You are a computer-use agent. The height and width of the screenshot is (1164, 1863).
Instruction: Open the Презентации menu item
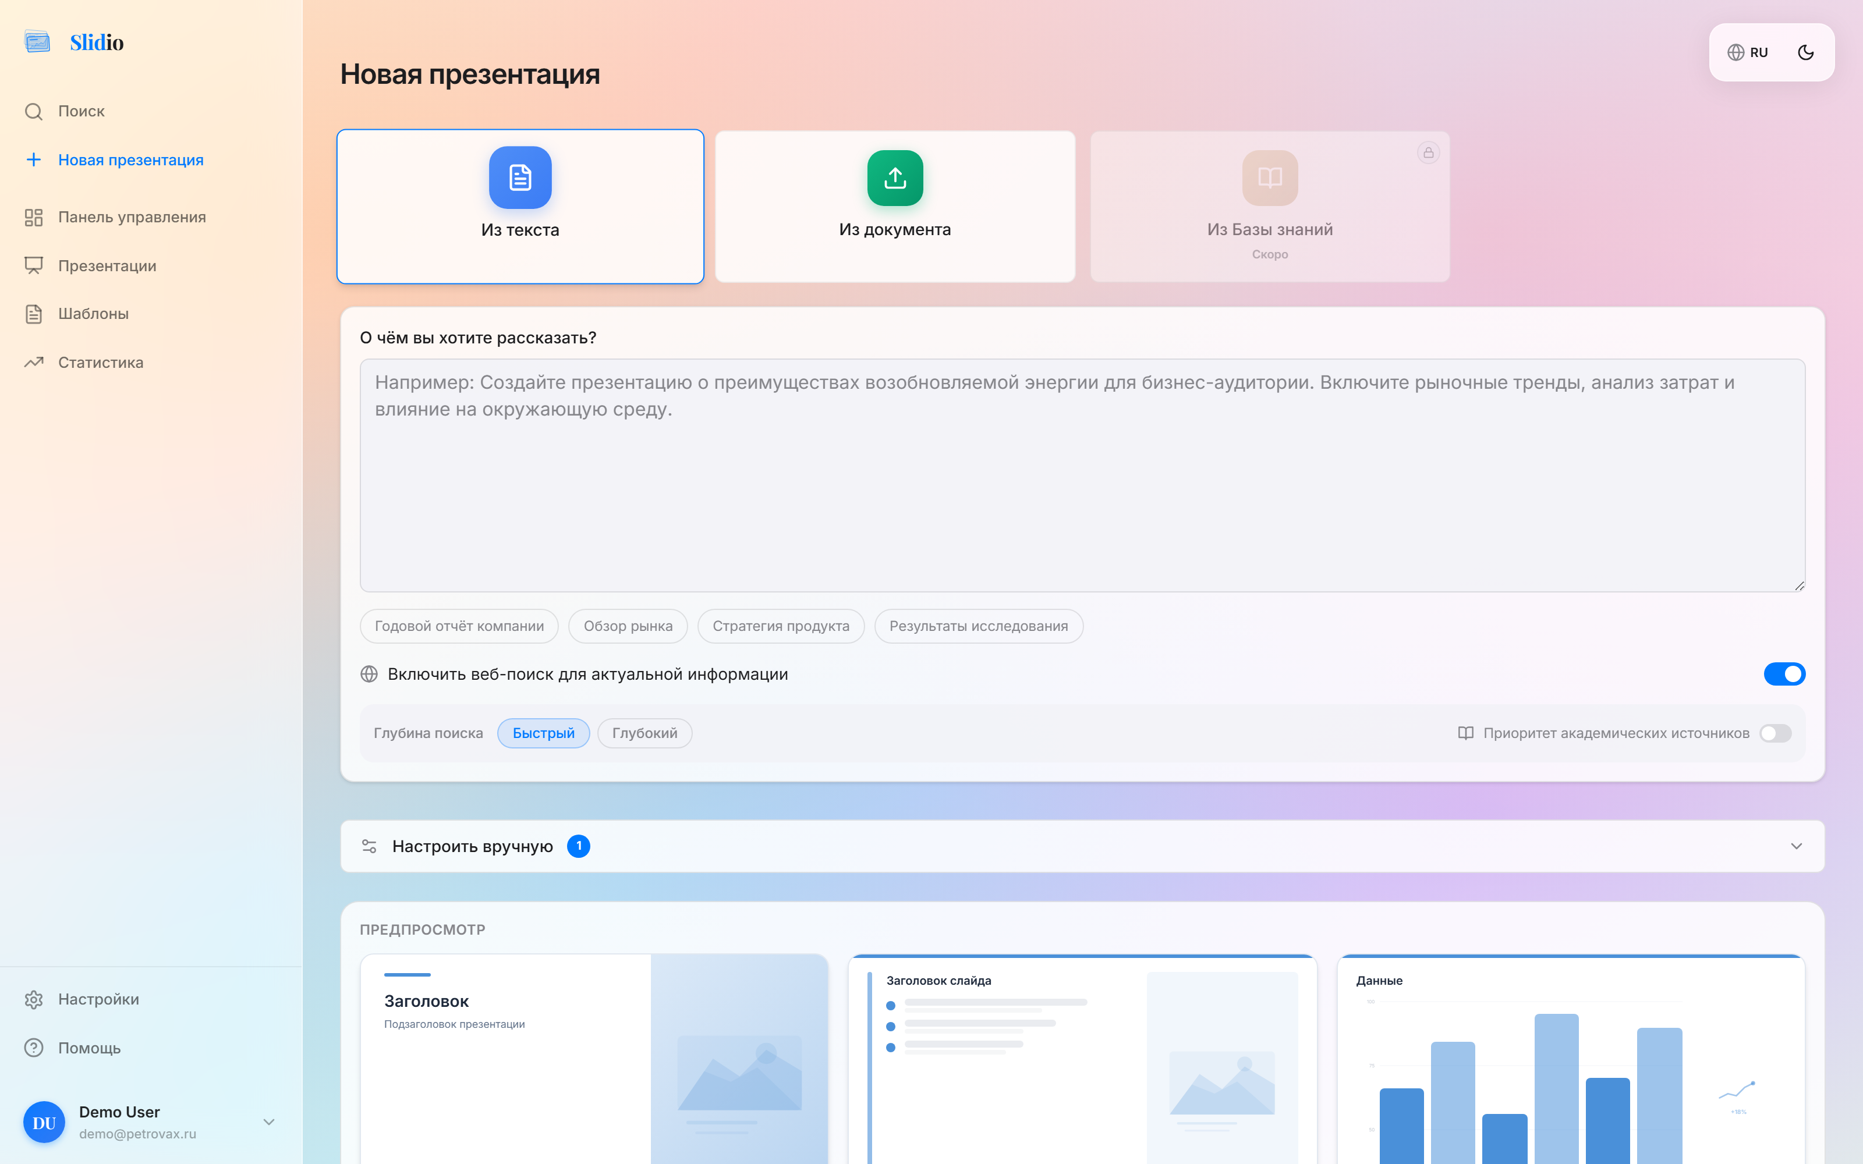[107, 265]
